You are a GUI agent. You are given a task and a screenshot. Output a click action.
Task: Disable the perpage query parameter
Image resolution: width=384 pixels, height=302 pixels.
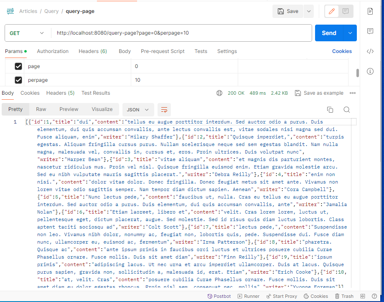18,80
